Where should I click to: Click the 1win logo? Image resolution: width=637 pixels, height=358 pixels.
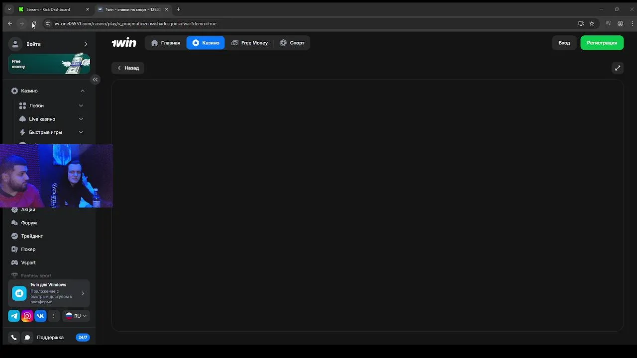pos(124,43)
